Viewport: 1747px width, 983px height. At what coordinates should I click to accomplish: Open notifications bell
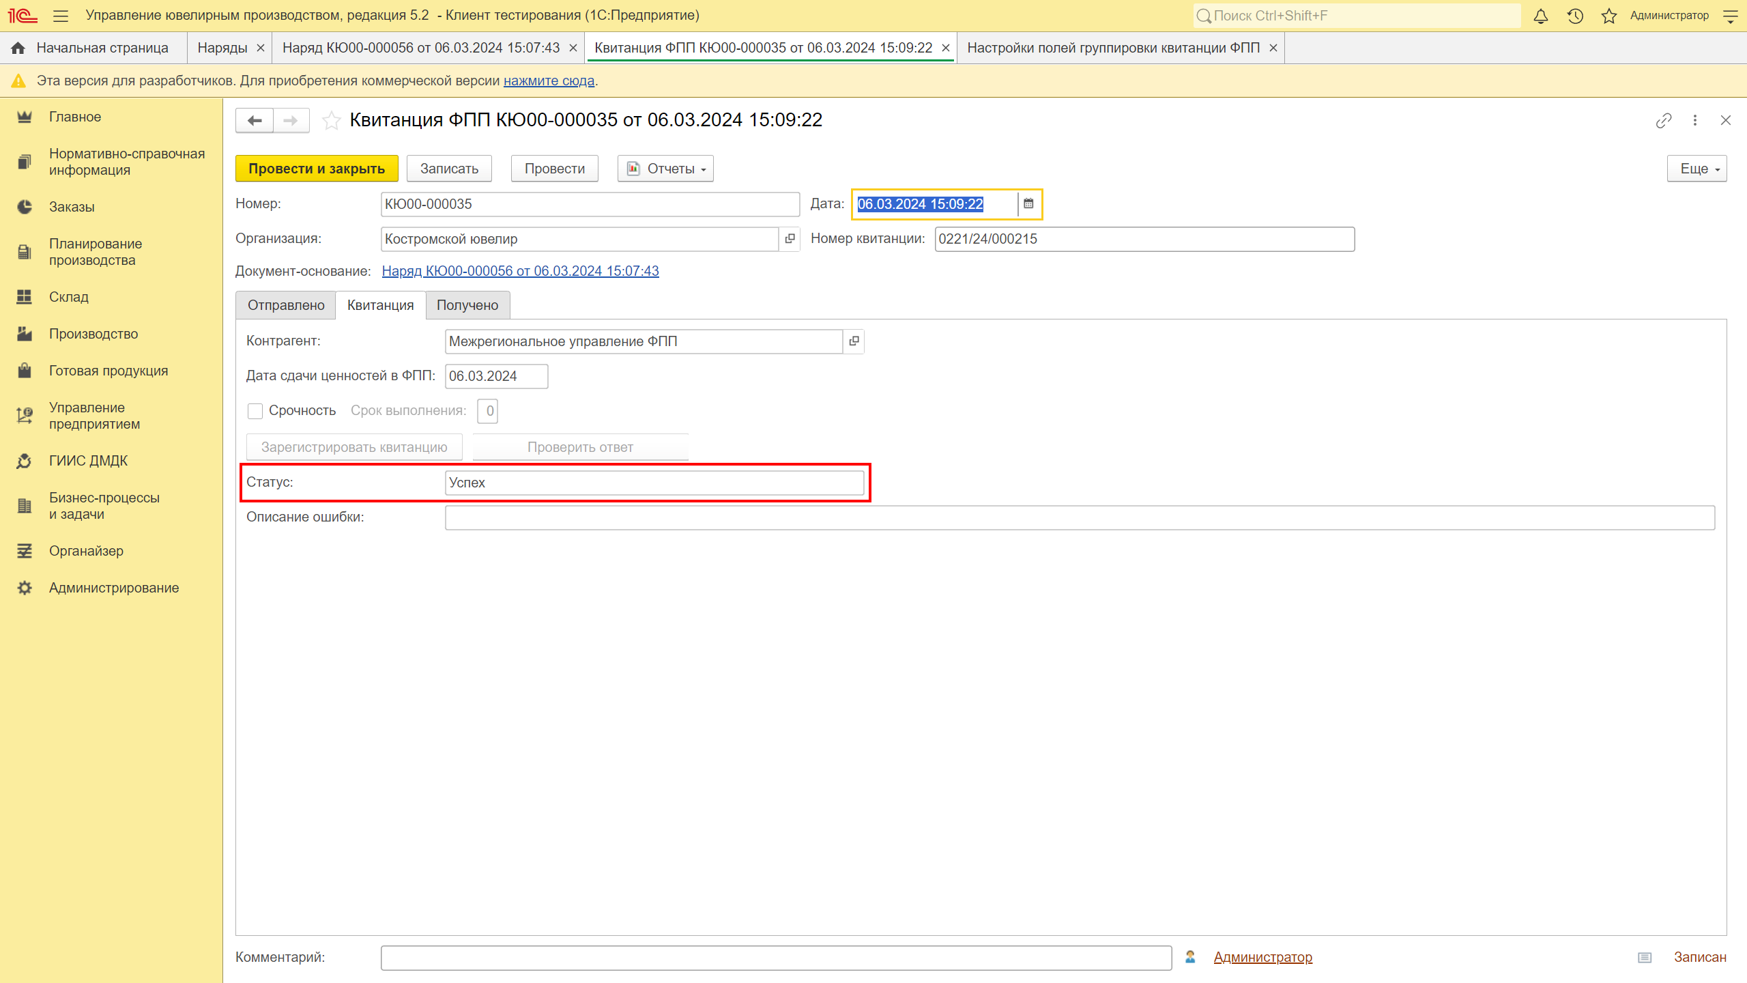point(1541,16)
